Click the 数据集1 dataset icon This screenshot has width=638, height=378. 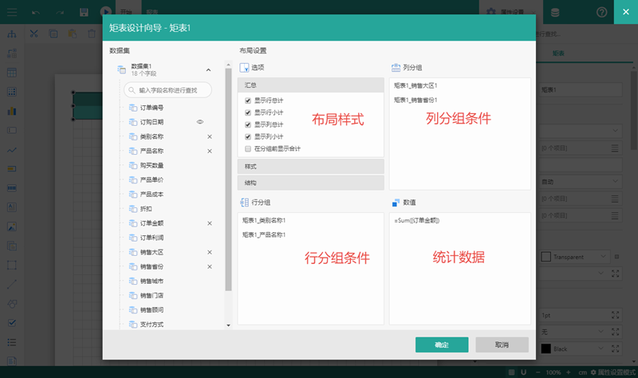point(121,69)
